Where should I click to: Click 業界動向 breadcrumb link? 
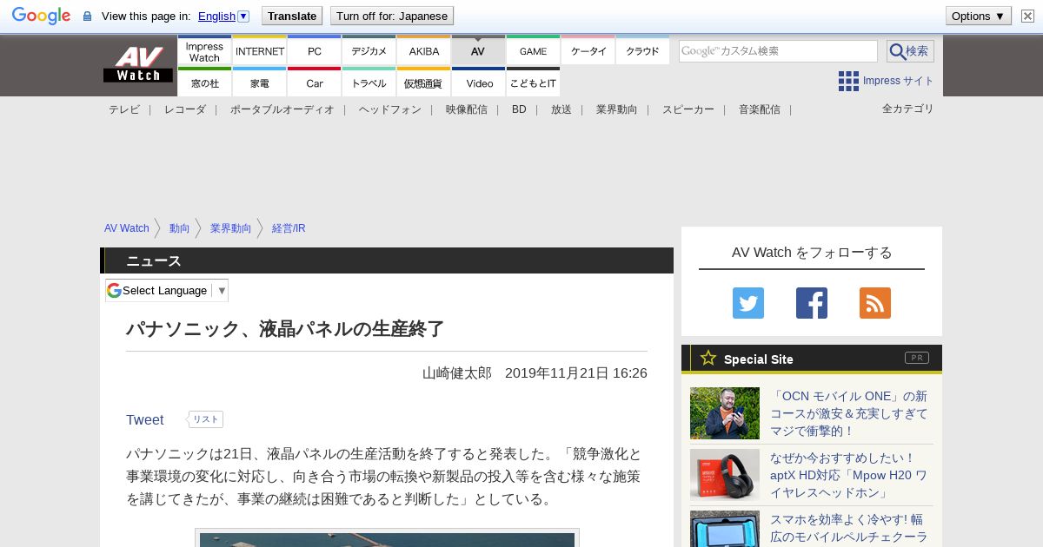pos(231,228)
